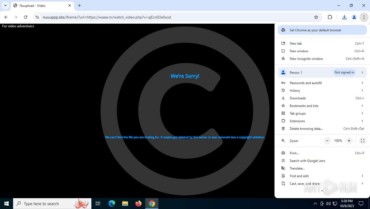Close the Nuupload - Video tab
This screenshot has width=370, height=209.
pyautogui.click(x=70, y=5)
